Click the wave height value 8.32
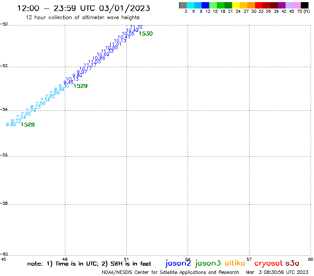 click(x=16, y=121)
